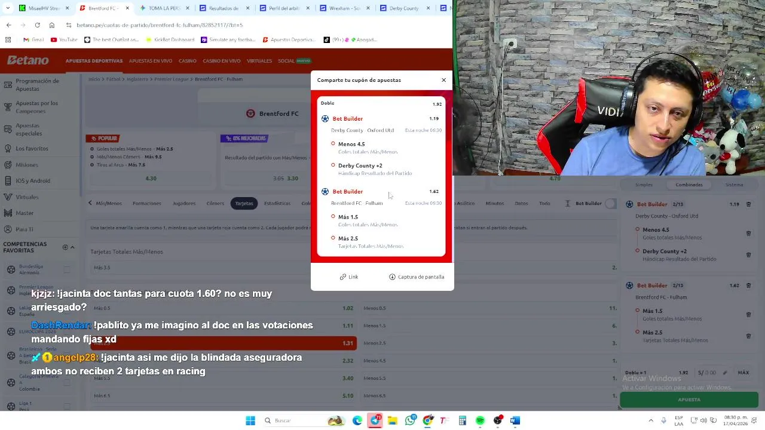Open Master in the sidebar
Image resolution: width=765 pixels, height=430 pixels.
(25, 213)
